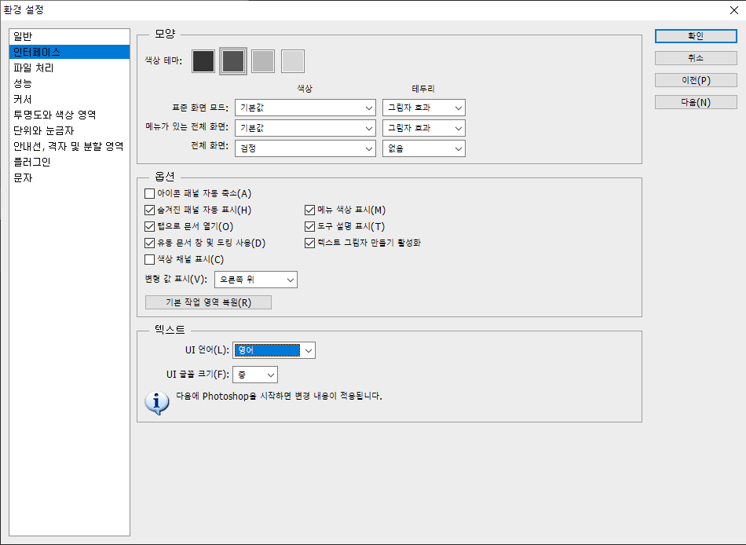Pick the medium gray color theme swatch

[263, 61]
